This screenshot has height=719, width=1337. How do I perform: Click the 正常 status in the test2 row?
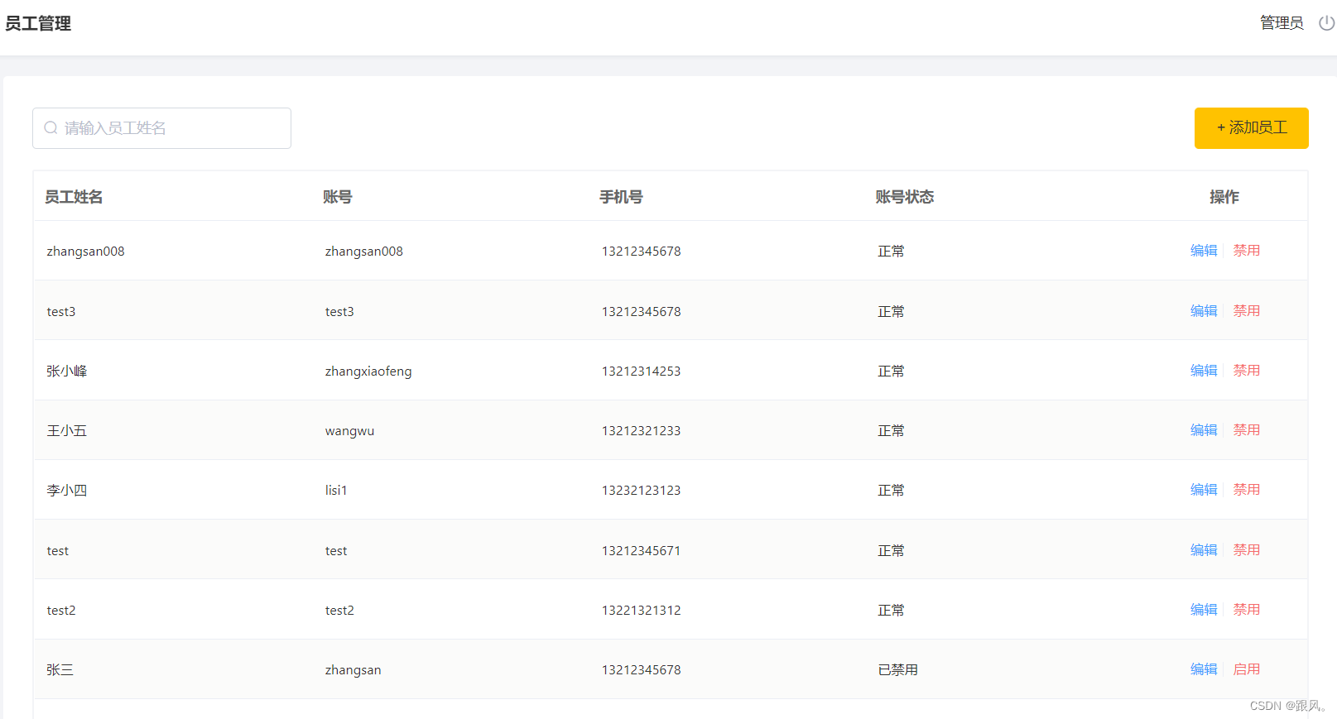[892, 611]
